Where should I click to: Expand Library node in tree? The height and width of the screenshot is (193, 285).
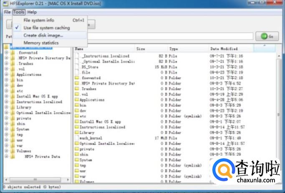(7, 107)
